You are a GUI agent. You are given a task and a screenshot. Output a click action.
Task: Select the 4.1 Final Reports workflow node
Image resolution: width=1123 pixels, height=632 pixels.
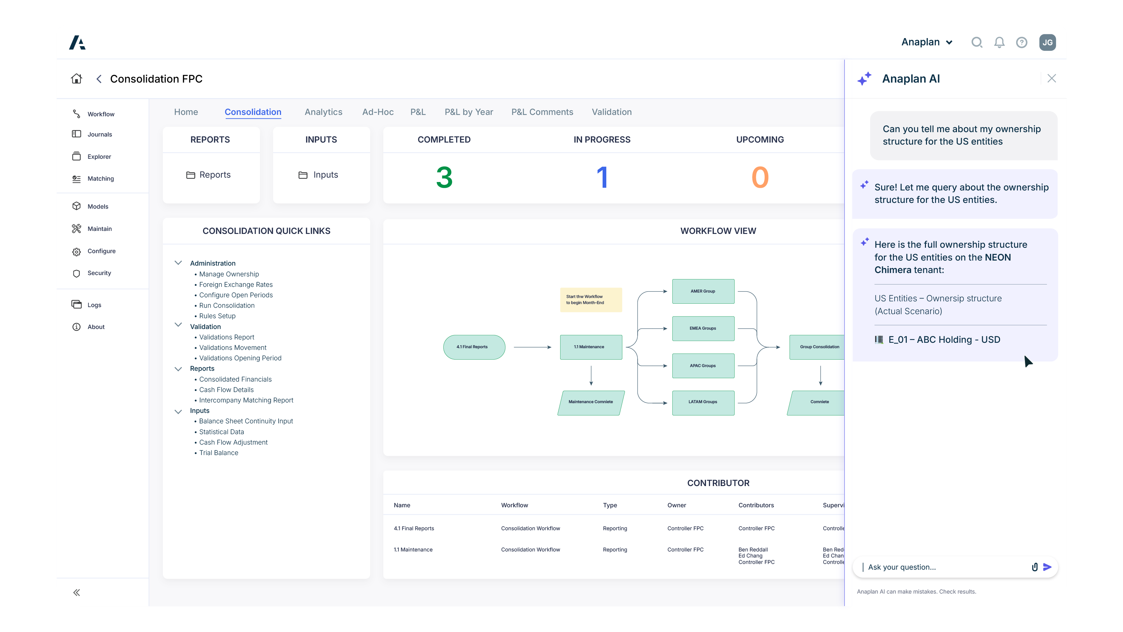click(x=474, y=347)
